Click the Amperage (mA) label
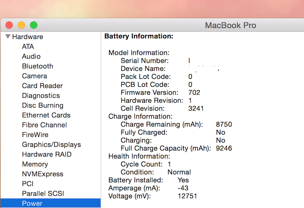 pos(134,188)
